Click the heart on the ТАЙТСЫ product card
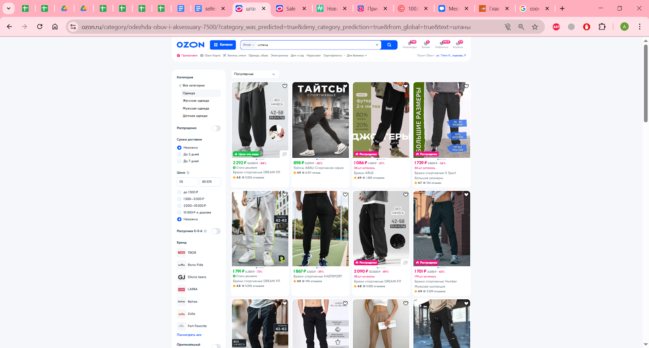The width and height of the screenshot is (649, 348). click(345, 86)
